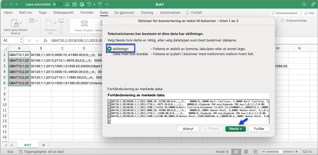Screen dimensions: 318x155
Task: Expand data from picture dropdown arrow
Action: (x=36, y=21)
